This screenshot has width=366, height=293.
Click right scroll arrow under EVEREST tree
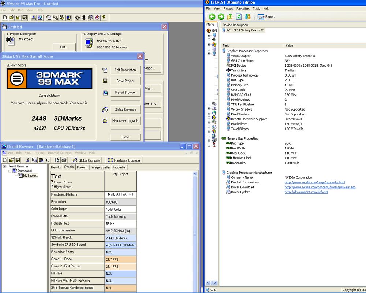(215, 283)
